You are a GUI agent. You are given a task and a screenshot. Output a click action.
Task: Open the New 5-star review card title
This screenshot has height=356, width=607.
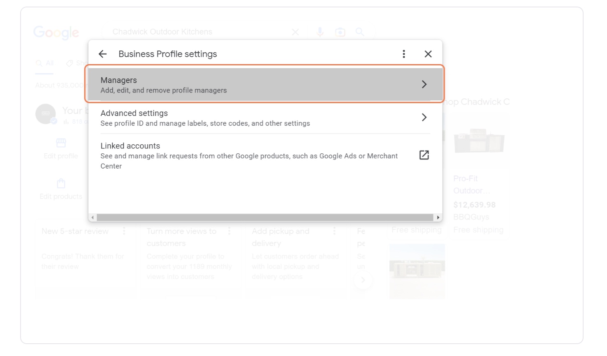coord(75,231)
